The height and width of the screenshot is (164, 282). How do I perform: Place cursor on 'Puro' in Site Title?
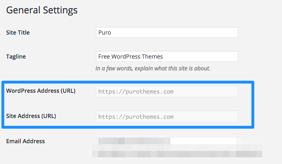105,33
